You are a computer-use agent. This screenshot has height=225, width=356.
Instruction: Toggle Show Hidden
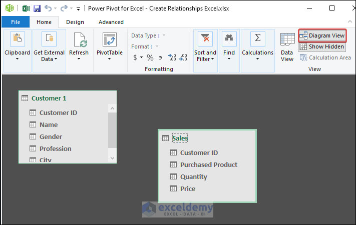322,46
